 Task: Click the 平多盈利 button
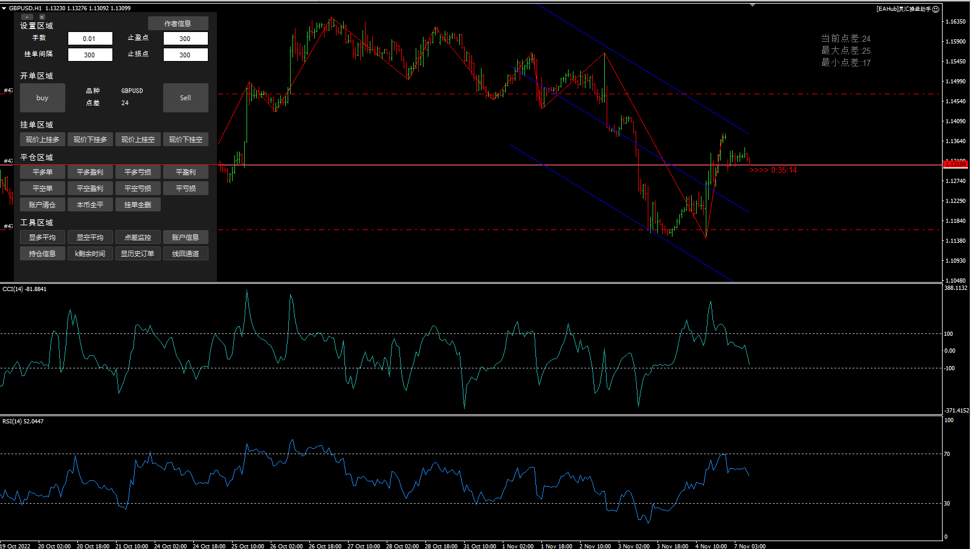(90, 172)
